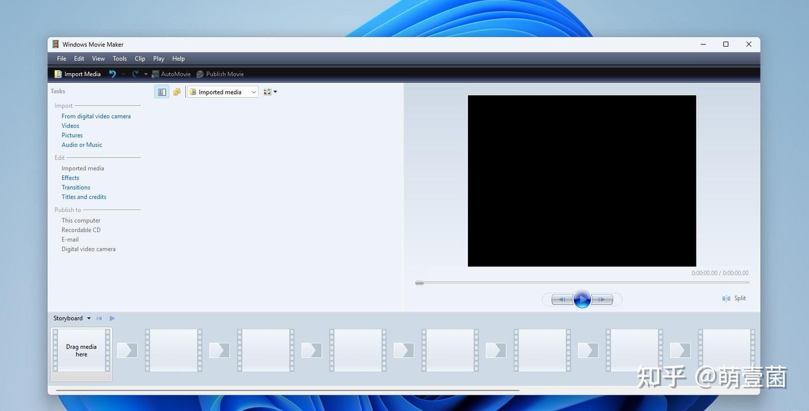Choose This computer under Publish to
This screenshot has width=809, height=411.
pos(81,221)
